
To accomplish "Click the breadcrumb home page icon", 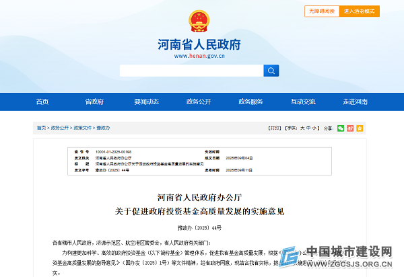I will [41, 127].
